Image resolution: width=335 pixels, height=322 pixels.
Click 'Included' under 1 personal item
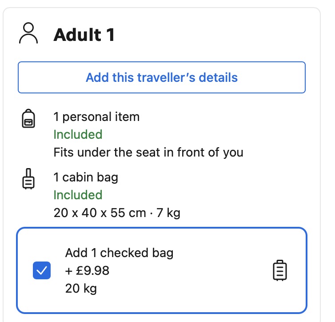78,134
